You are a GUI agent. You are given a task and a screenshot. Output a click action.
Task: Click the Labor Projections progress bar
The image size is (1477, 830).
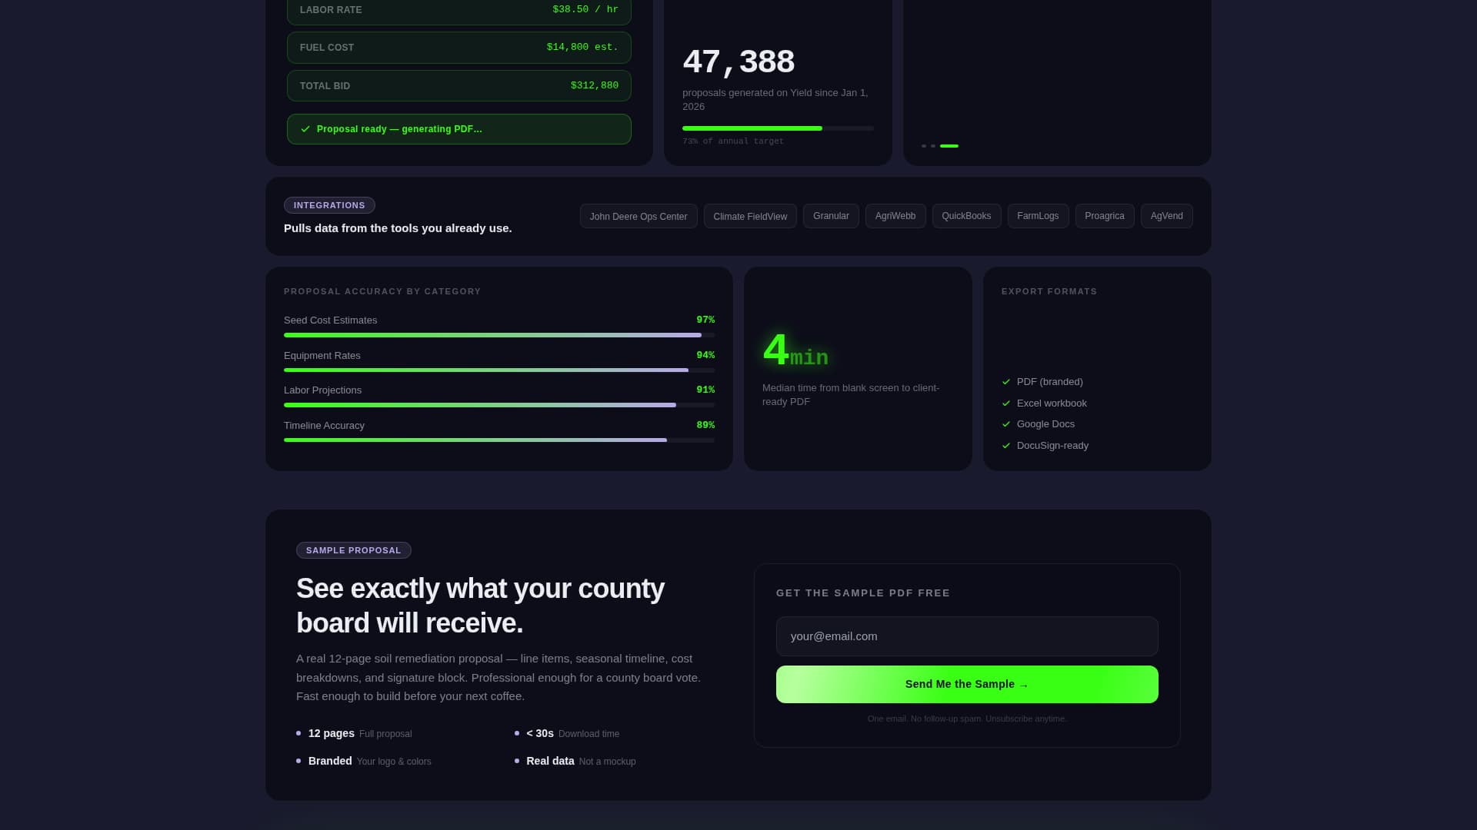(x=499, y=405)
